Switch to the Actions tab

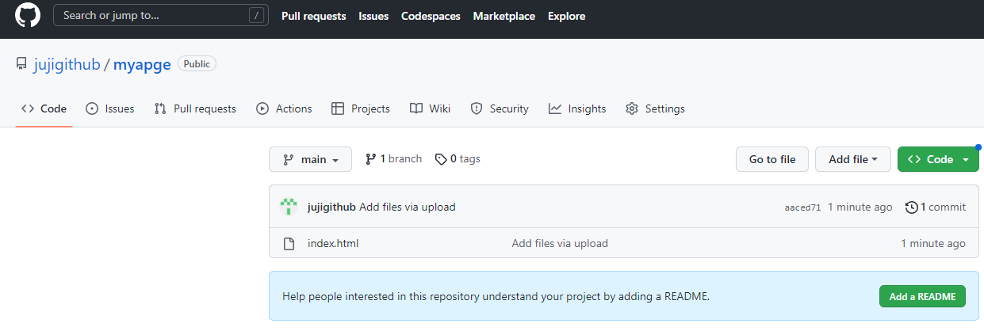click(284, 108)
